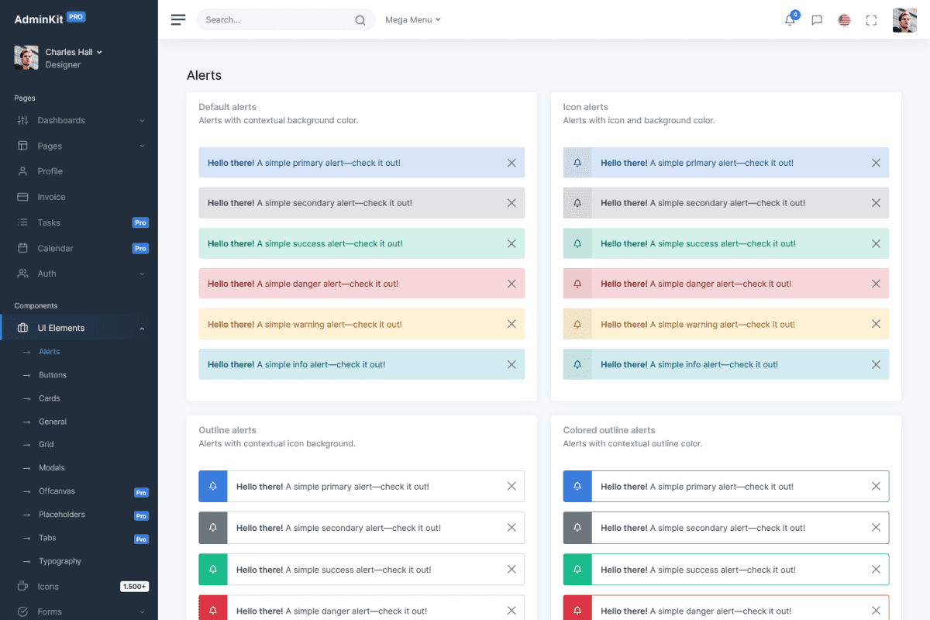
Task: Expand Pages chevron in sidebar
Action: pos(142,146)
